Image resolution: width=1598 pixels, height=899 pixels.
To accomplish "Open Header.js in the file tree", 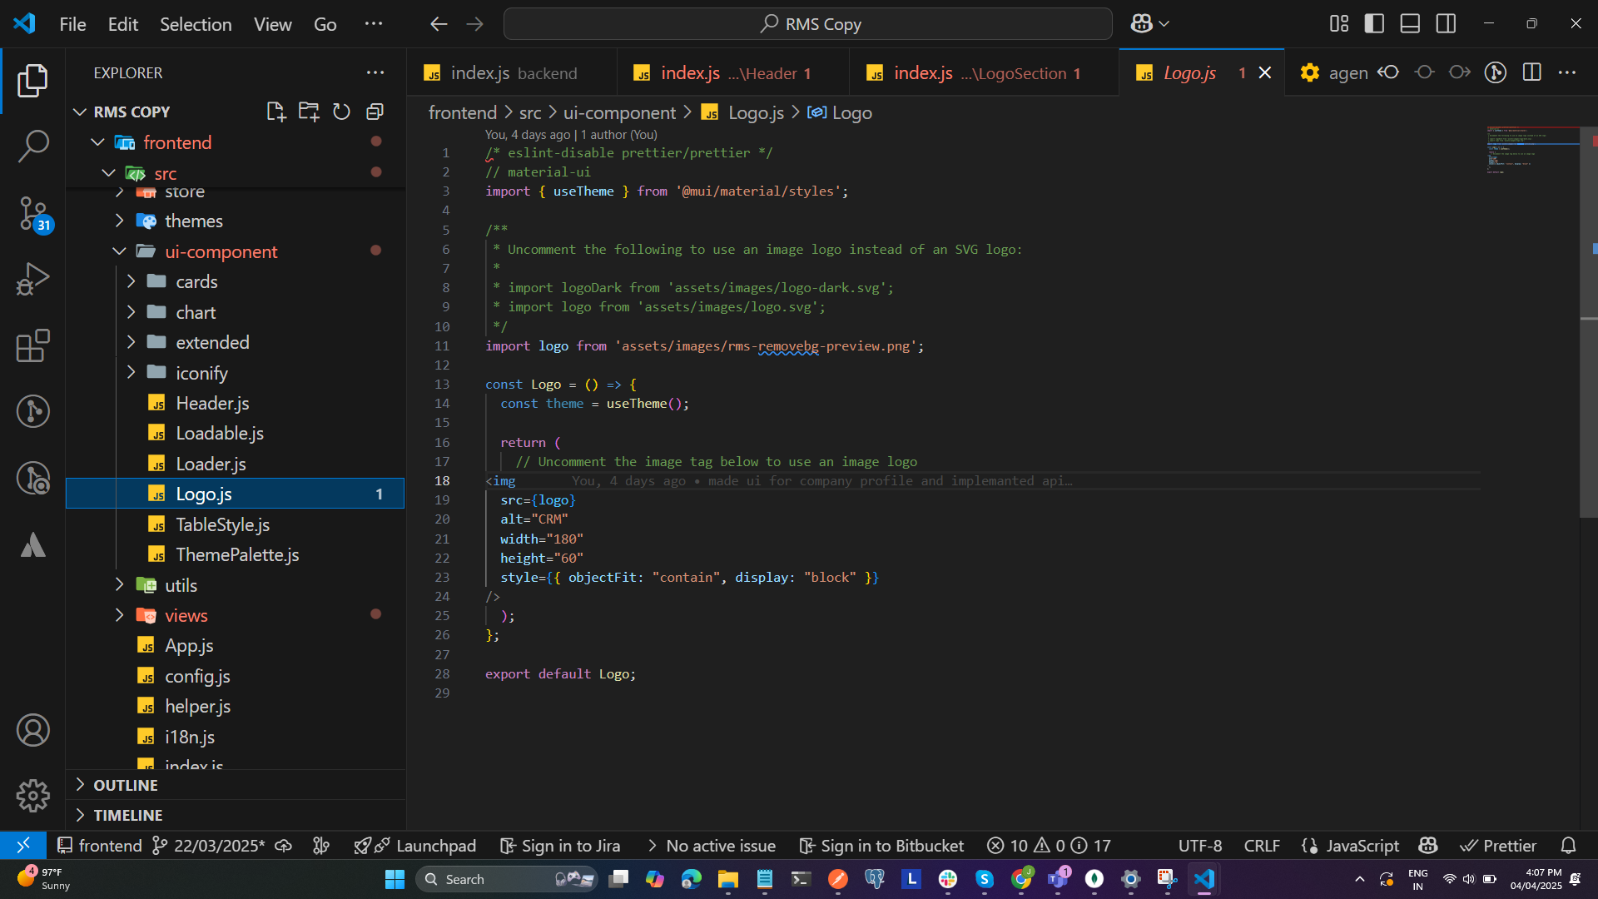I will click(x=212, y=403).
